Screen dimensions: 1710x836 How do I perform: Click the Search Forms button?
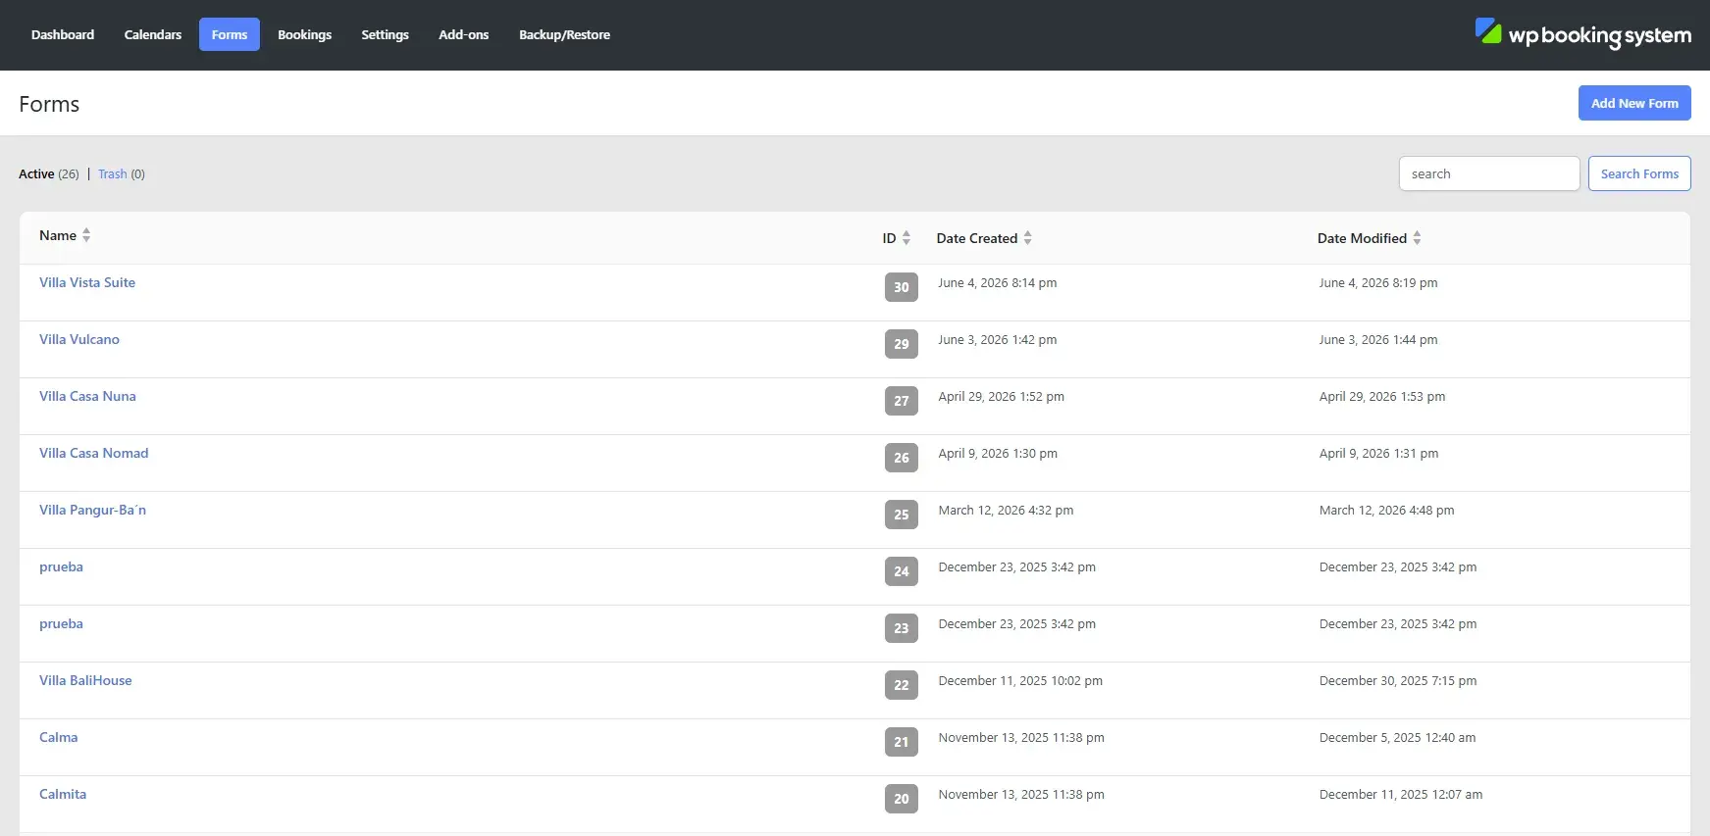pyautogui.click(x=1639, y=173)
